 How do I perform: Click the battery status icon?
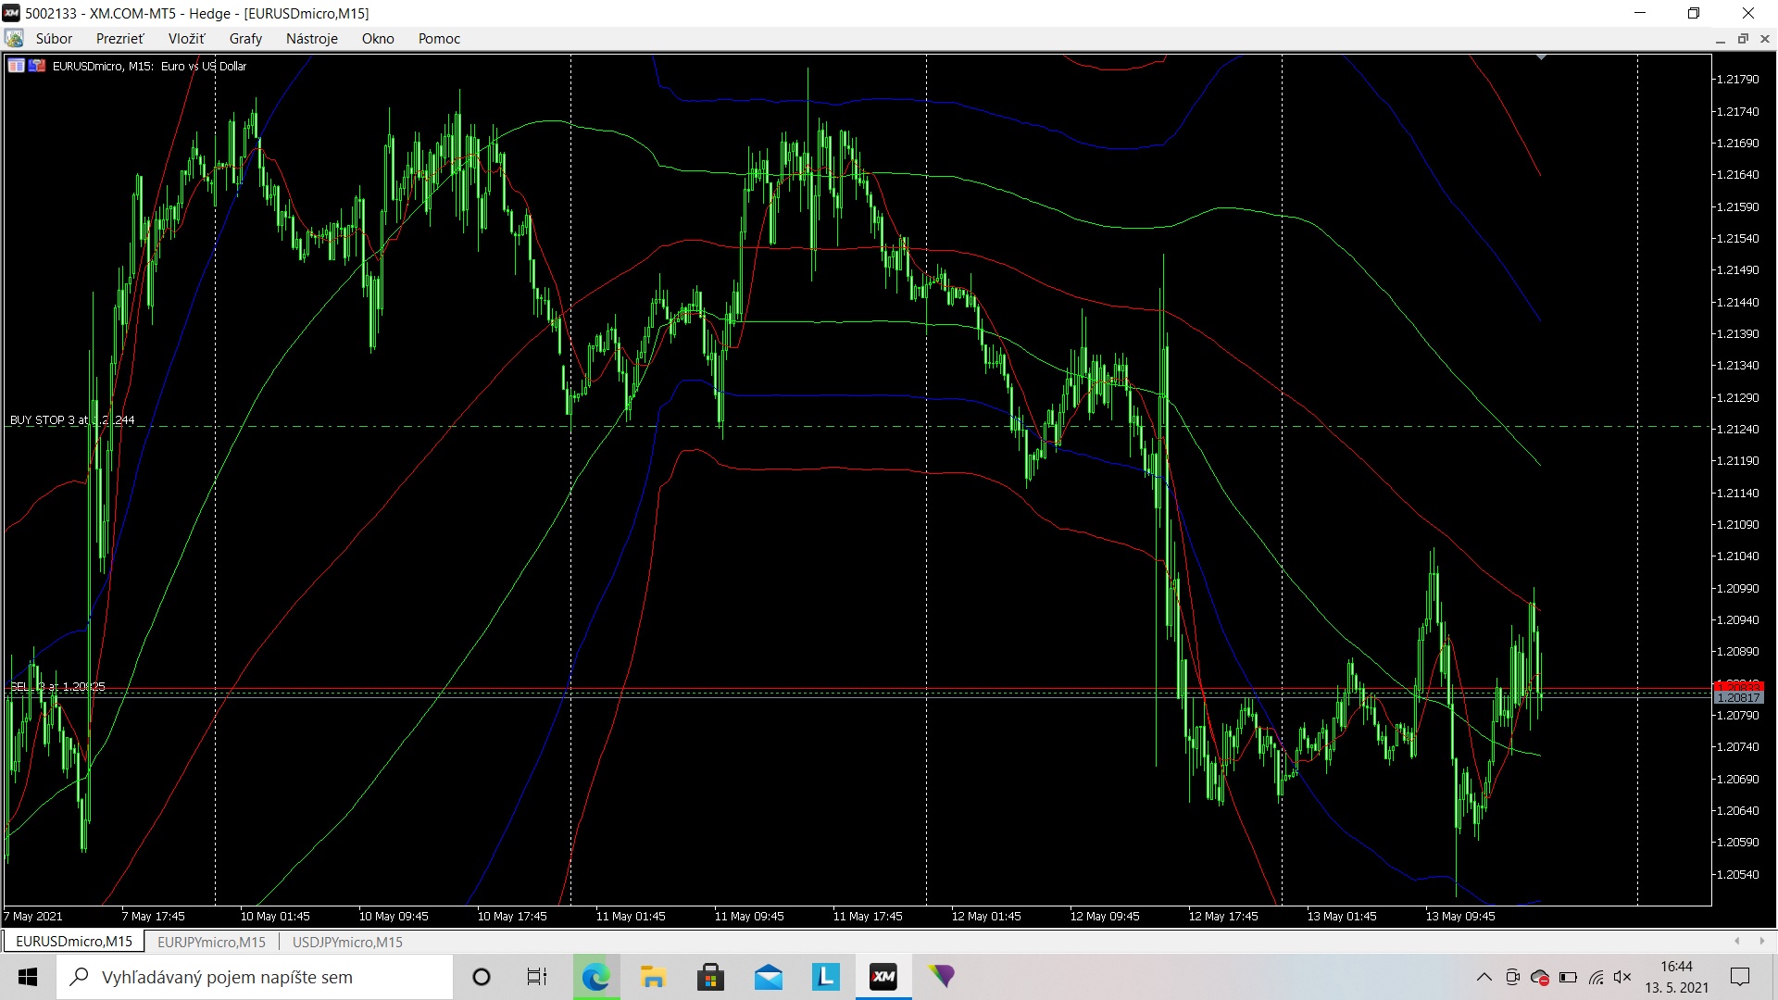tap(1568, 977)
